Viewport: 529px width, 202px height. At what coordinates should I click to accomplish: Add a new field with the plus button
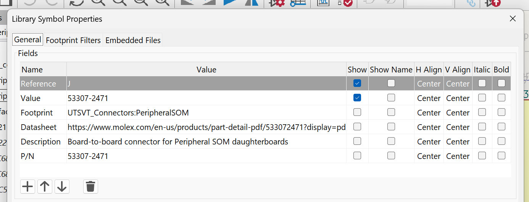coord(27,186)
